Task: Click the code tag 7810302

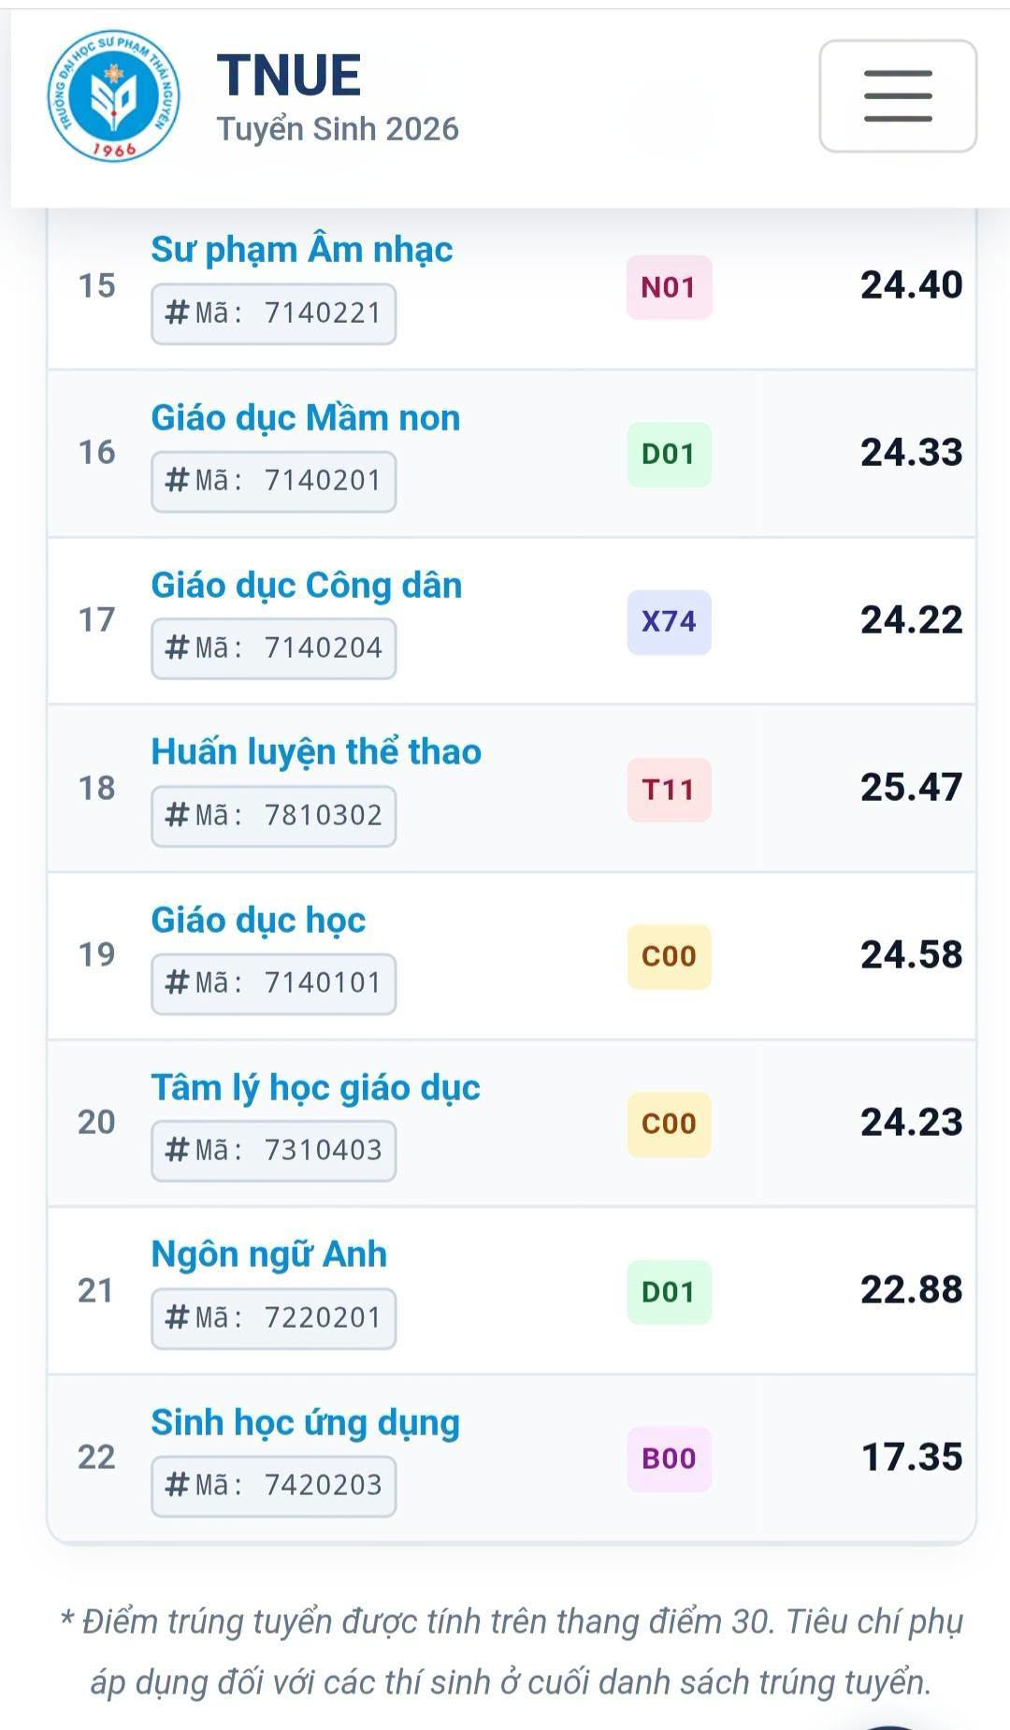Action: click(x=273, y=816)
